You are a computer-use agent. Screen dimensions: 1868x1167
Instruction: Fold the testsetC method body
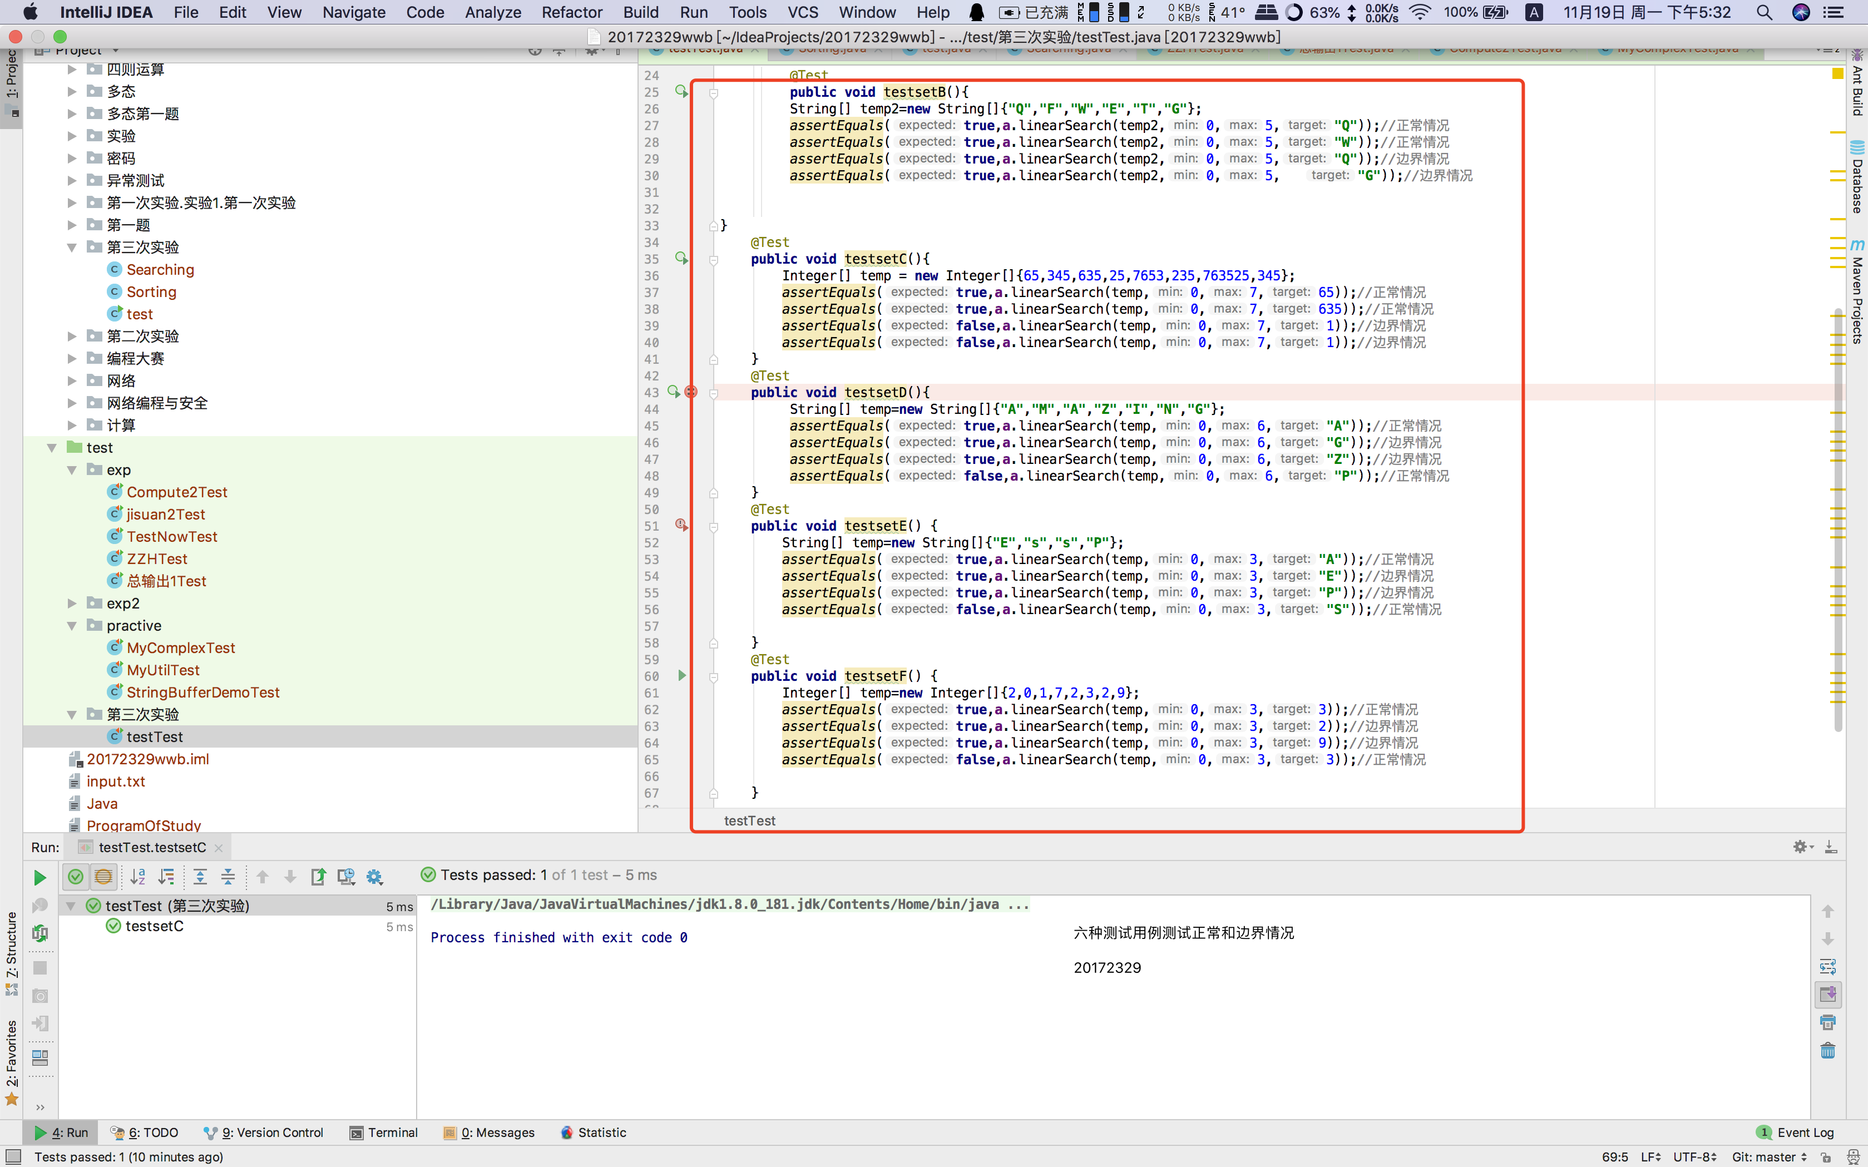pos(713,260)
